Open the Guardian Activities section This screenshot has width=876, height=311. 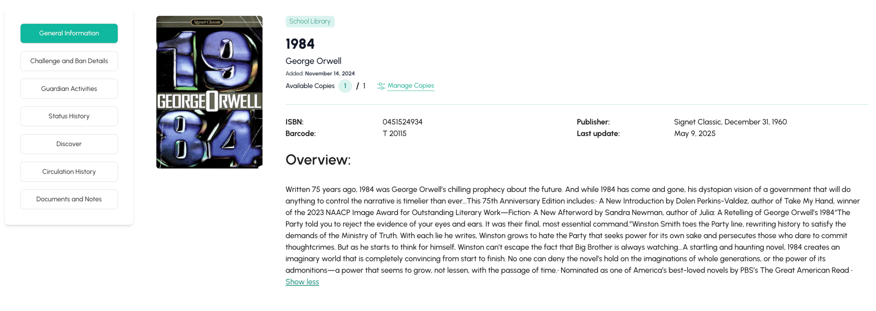69,88
